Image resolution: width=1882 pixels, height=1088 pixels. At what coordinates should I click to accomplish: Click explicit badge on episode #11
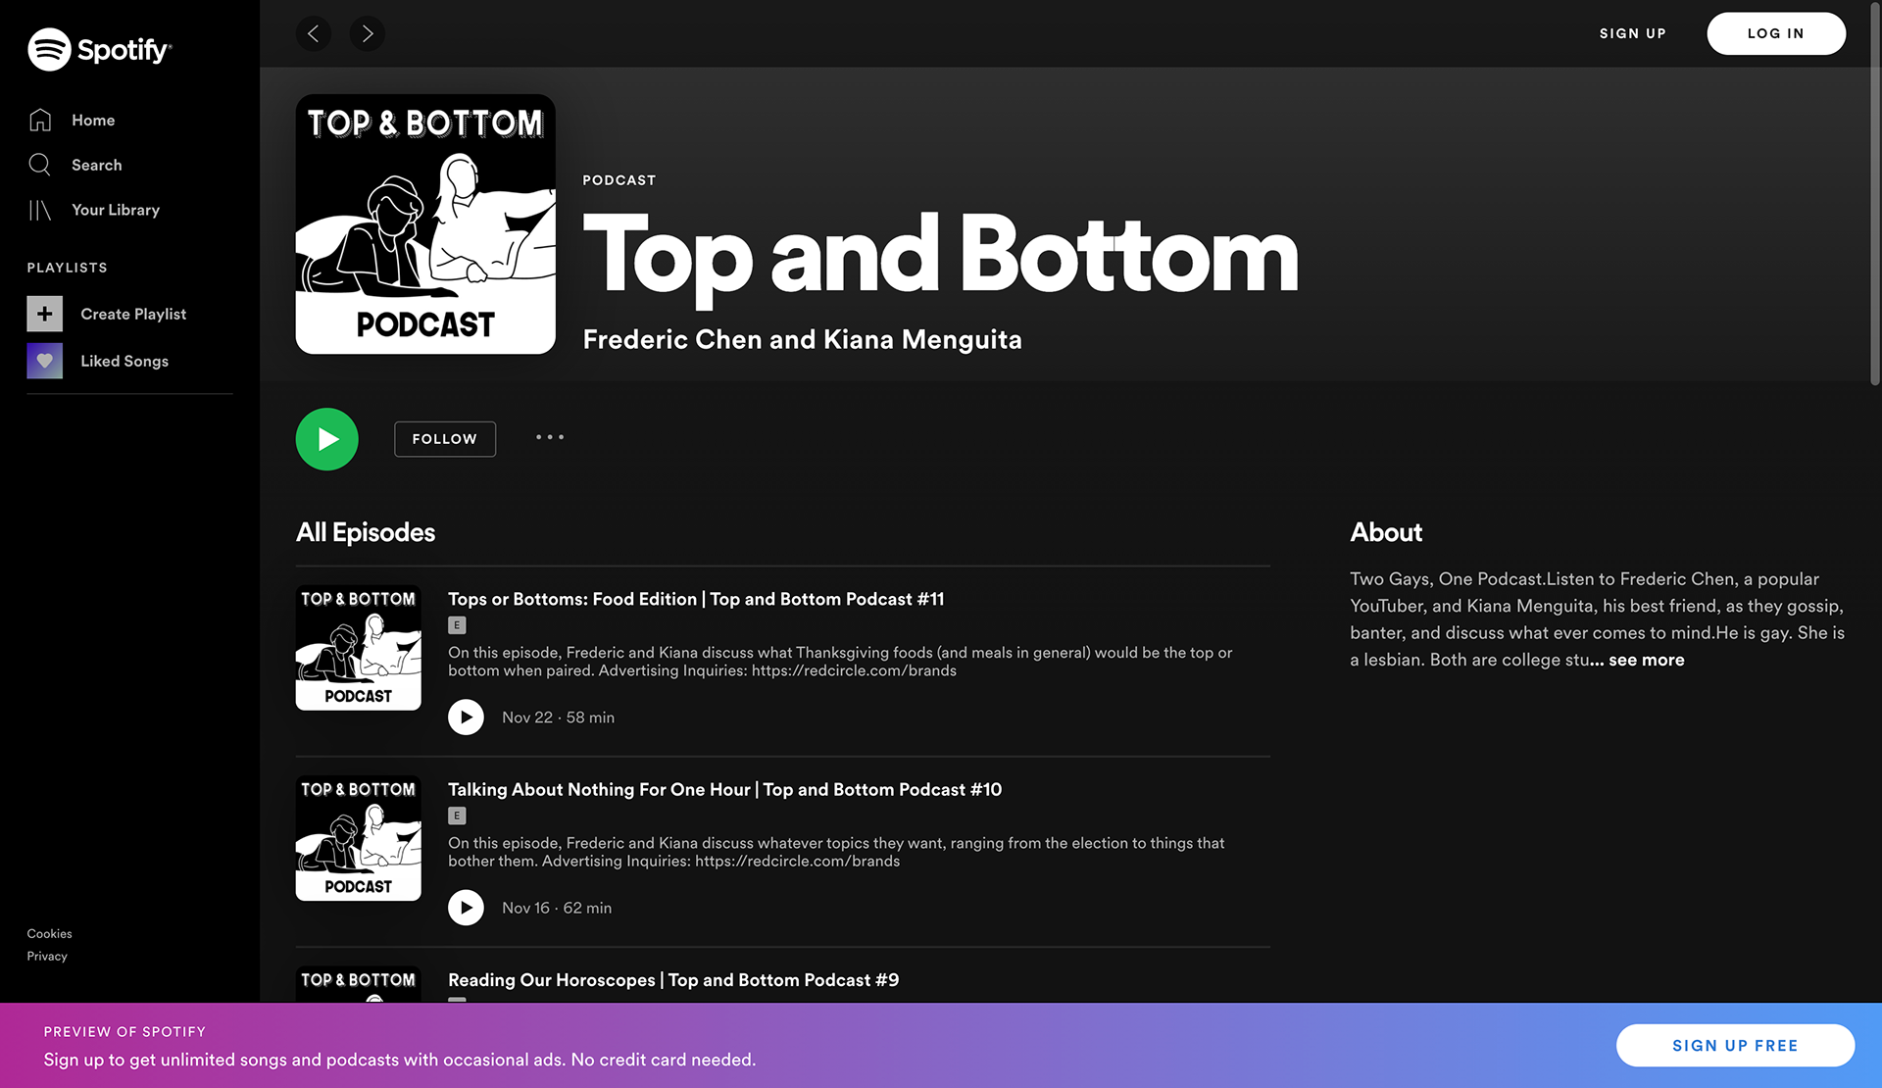pos(457,625)
